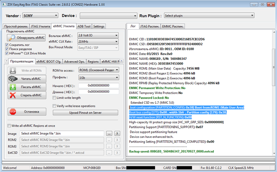277x172 pixels.
Task: Browse for eMMC Image file with the ... button
Action: [x=109, y=134]
